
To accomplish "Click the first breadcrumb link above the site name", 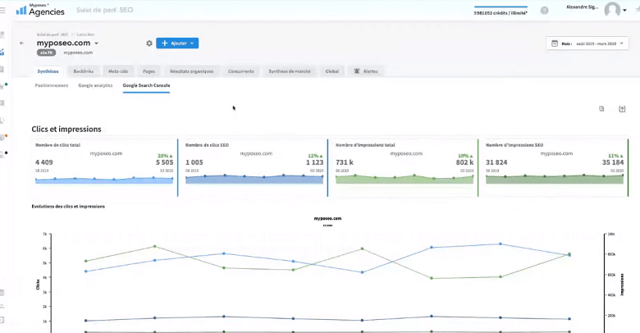I will (53, 34).
